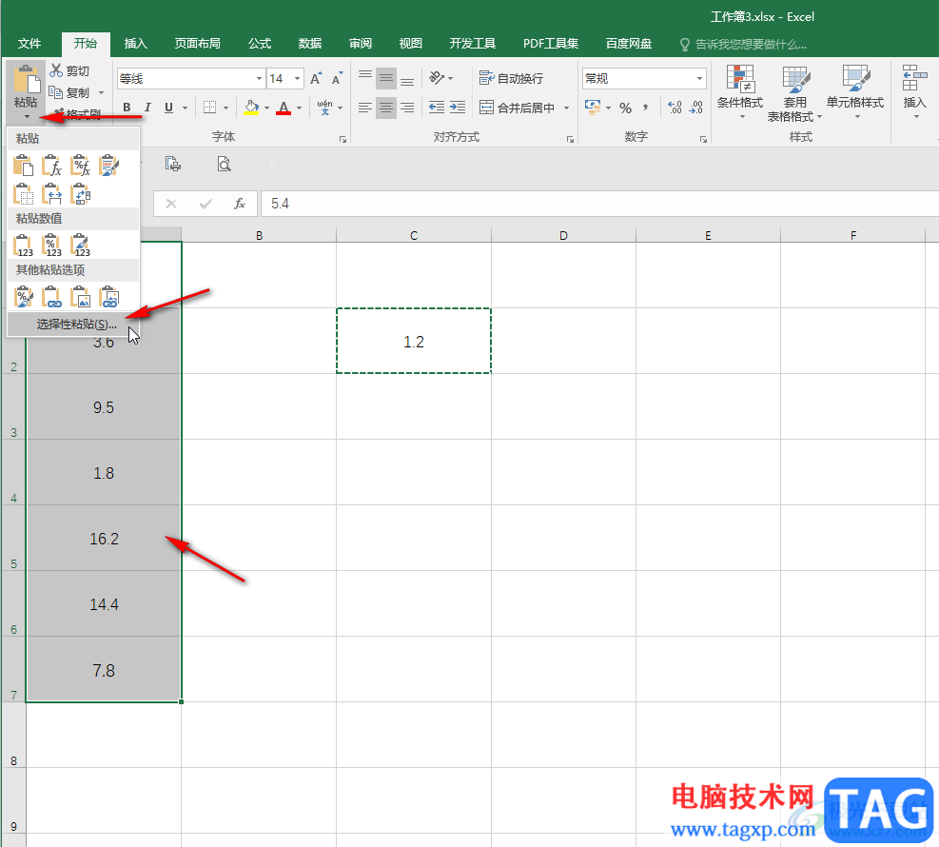Click 选择性粘贴(S)... menu entry
939x847 pixels.
pyautogui.click(x=73, y=325)
